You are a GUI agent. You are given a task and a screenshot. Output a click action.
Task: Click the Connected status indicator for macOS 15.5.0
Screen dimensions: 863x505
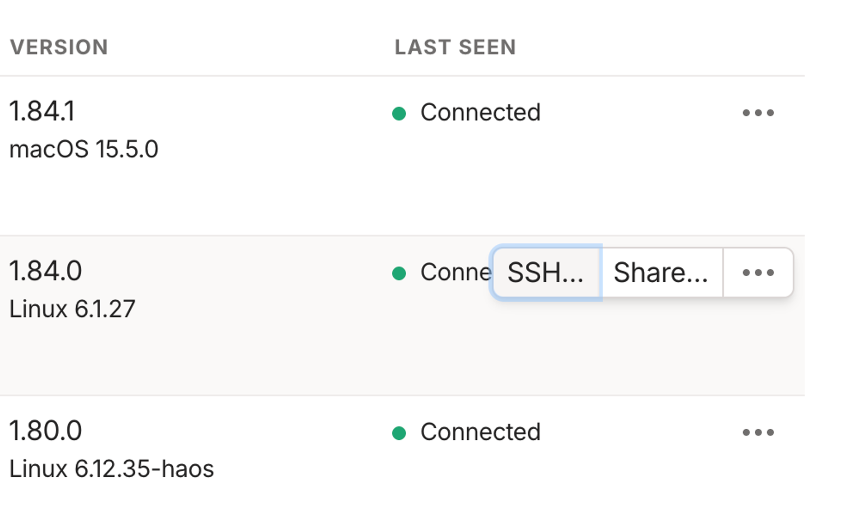coord(480,112)
